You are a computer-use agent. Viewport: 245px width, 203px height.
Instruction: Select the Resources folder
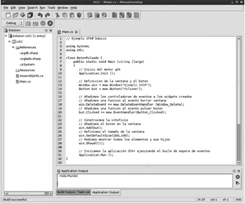tap(27, 70)
